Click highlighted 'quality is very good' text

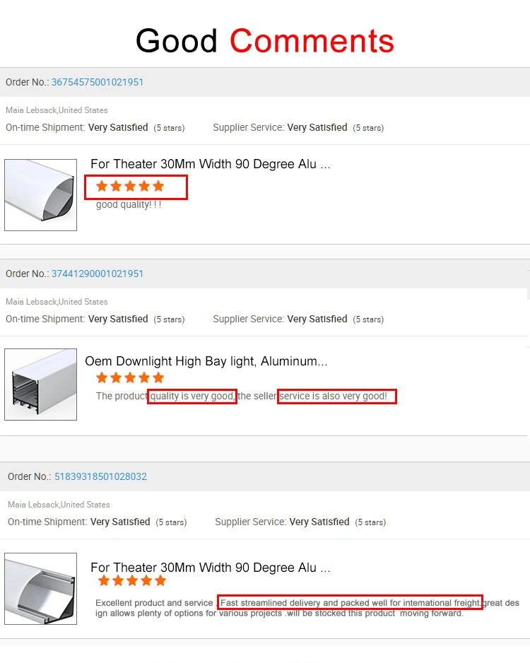pyautogui.click(x=192, y=397)
